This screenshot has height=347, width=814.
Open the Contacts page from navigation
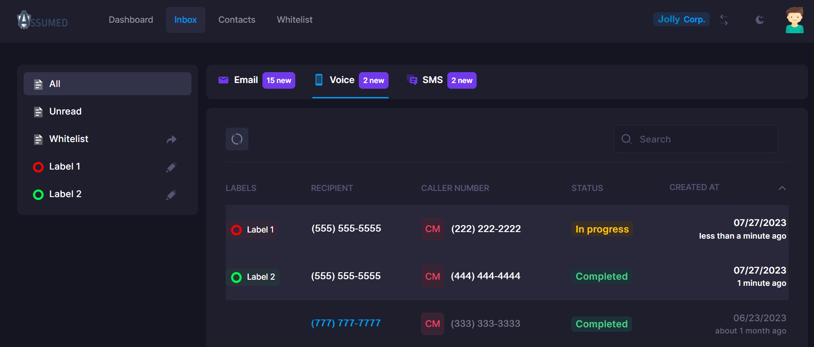tap(237, 20)
